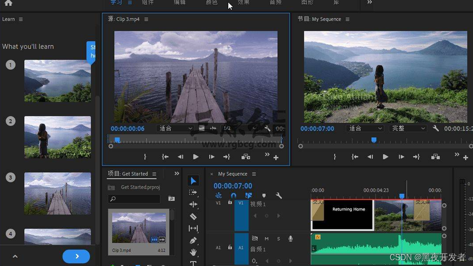Open the My Sequence panel menu

254,174
